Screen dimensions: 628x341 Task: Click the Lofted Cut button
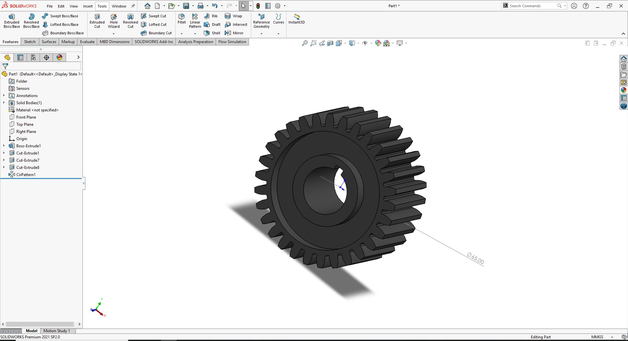click(154, 24)
